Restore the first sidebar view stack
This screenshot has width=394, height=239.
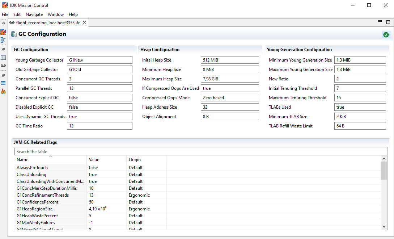pyautogui.click(x=3, y=24)
